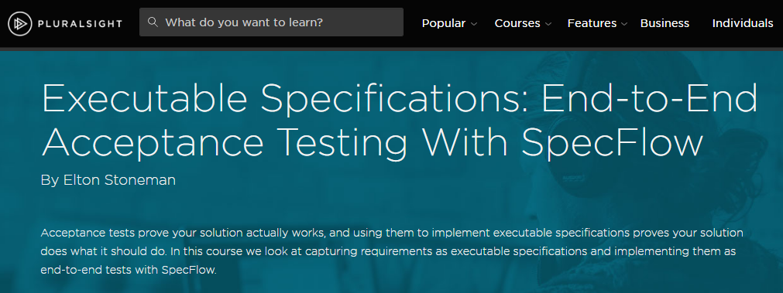783x293 pixels.
Task: Open the Courses menu
Action: [517, 23]
